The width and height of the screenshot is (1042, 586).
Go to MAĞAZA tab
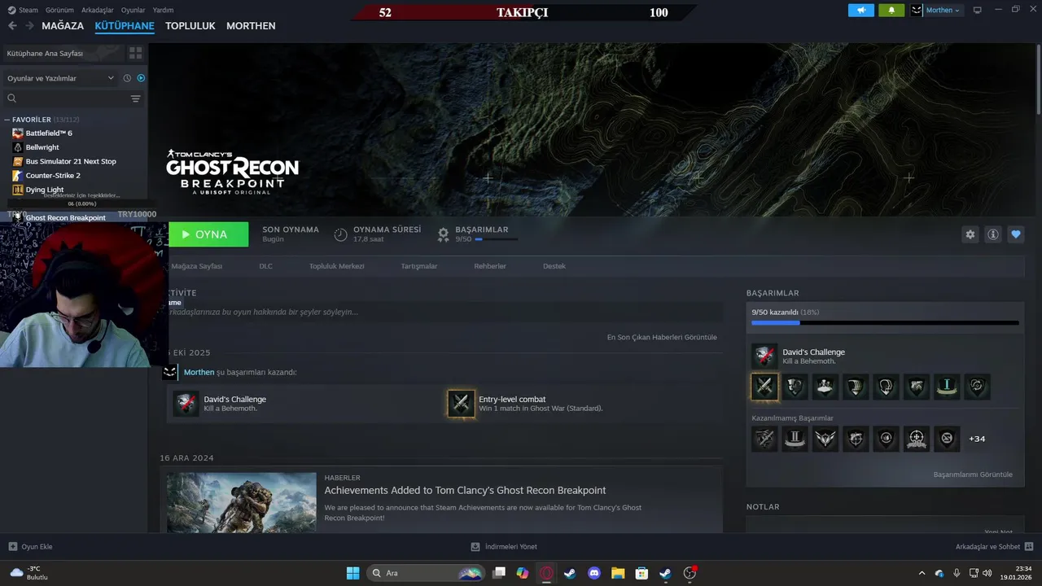[63, 26]
